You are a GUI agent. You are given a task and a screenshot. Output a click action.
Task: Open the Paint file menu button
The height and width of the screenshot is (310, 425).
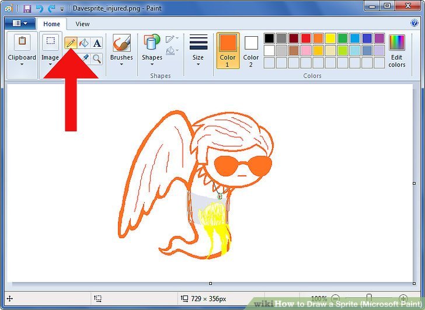click(20, 23)
